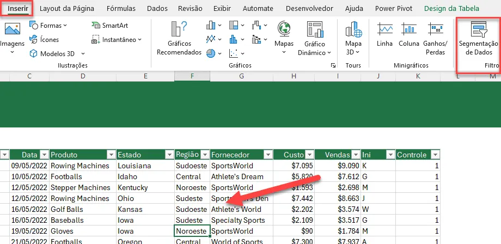Click Segmentação de Dados slicer button
This screenshot has height=244, width=501.
[478, 38]
